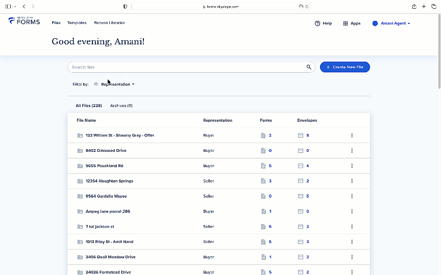Open kebab menu for 9655 Peachland Rd
This screenshot has height=275, width=441.
[x=352, y=166]
